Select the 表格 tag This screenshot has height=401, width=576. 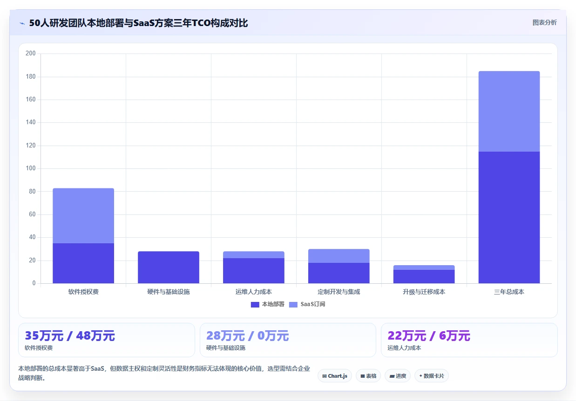[x=368, y=376]
